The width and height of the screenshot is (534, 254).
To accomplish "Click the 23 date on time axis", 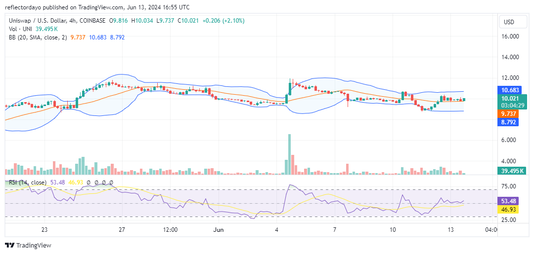I will (44, 229).
